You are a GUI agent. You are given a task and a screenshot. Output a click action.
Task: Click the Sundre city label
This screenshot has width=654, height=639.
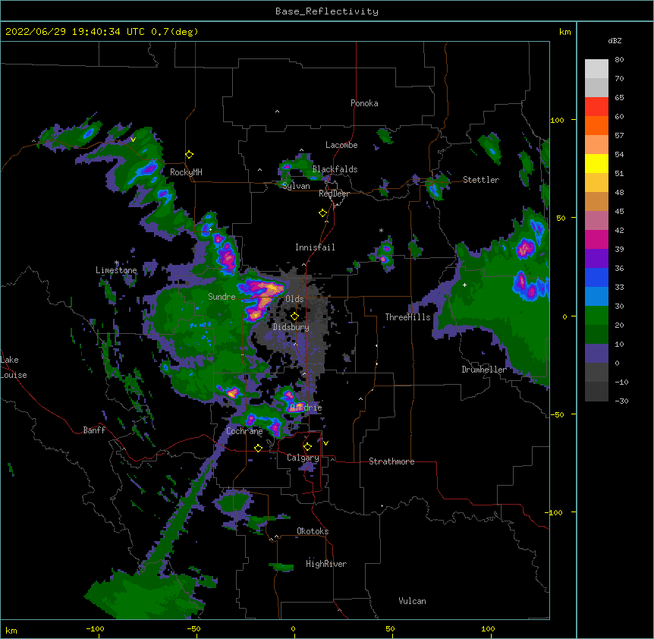coord(222,297)
